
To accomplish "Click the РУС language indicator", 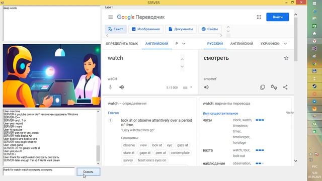I will coord(314,166).
